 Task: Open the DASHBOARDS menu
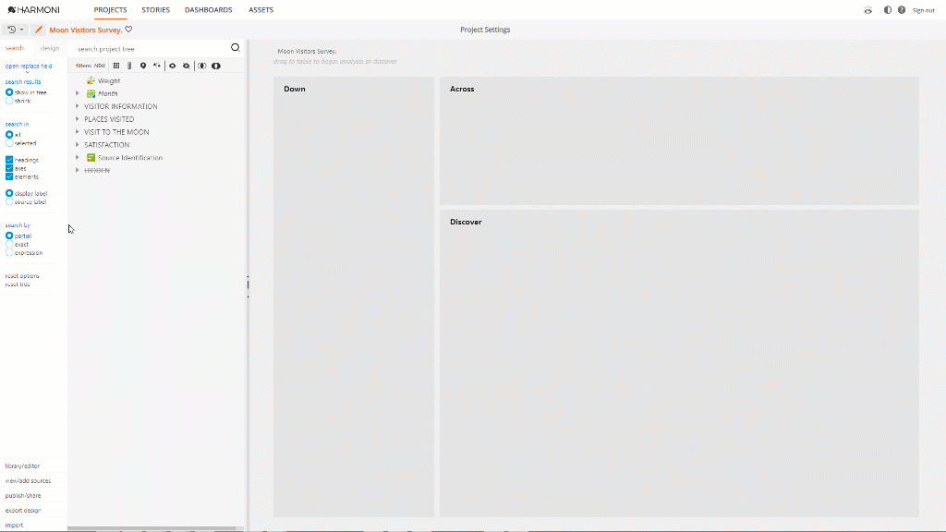click(208, 9)
